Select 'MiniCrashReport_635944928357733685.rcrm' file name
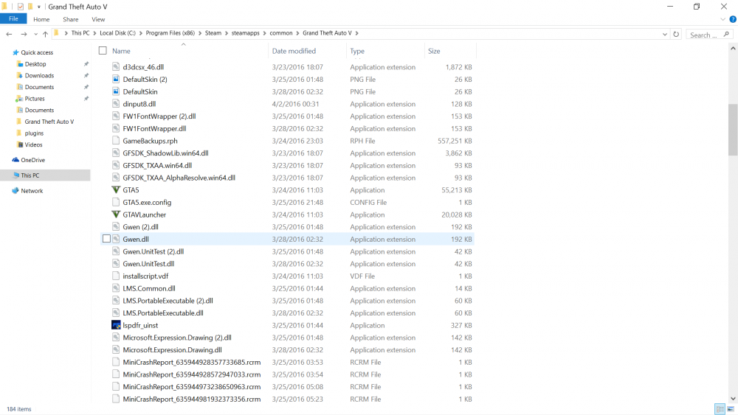The width and height of the screenshot is (738, 415). click(x=192, y=363)
